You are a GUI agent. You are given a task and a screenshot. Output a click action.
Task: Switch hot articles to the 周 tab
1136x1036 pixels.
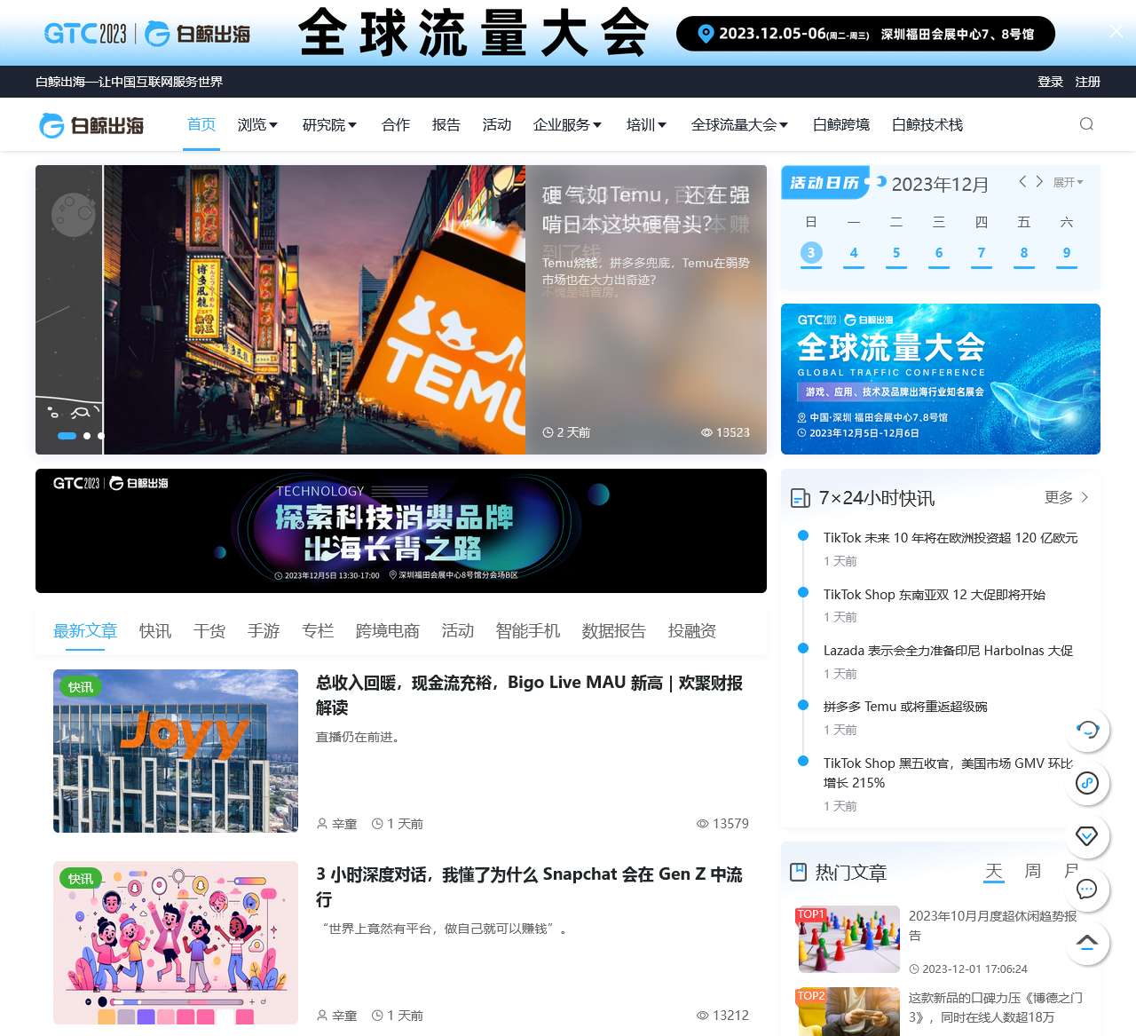pos(1032,872)
